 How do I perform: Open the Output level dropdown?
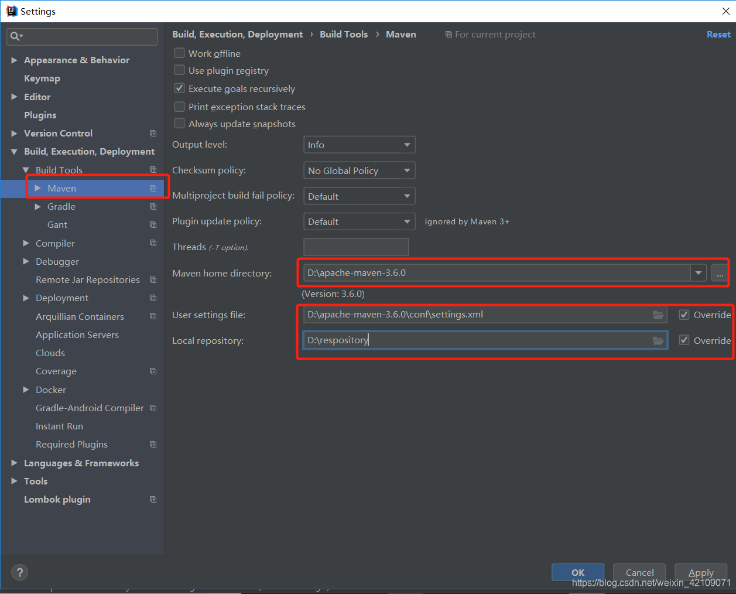[x=359, y=145]
